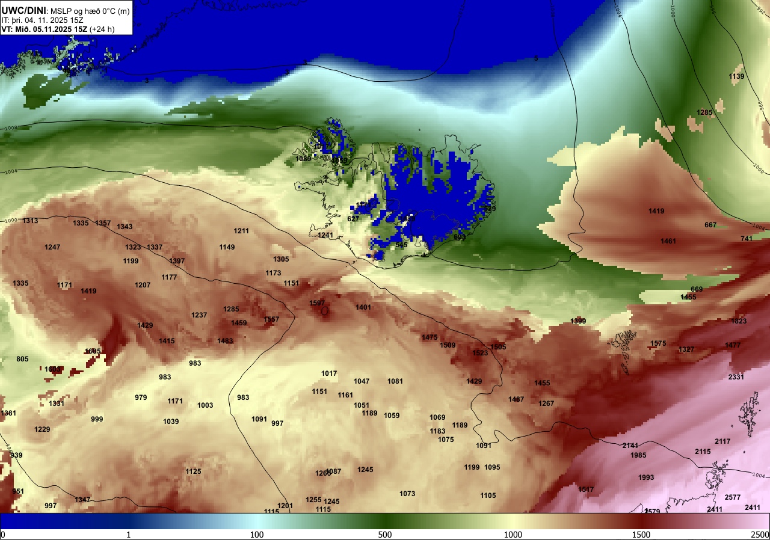Click the 1247 height value
Image resolution: width=770 pixels, height=540 pixels.
pos(52,247)
